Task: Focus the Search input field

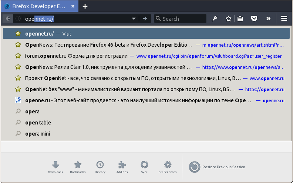Action: tap(180, 19)
